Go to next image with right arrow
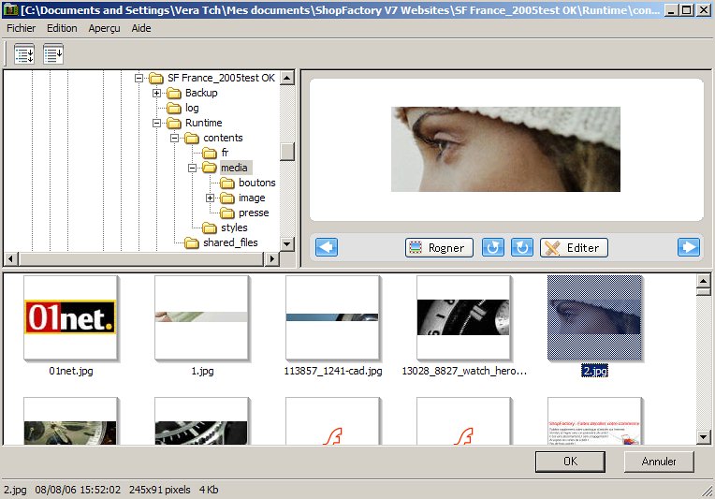The image size is (715, 499). pos(688,247)
